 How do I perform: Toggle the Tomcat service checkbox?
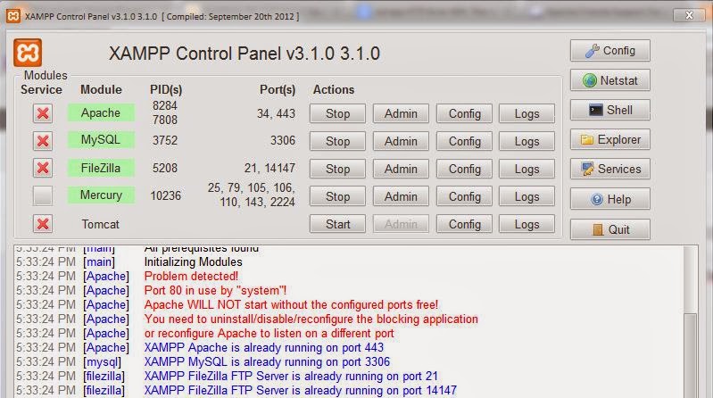(x=43, y=224)
